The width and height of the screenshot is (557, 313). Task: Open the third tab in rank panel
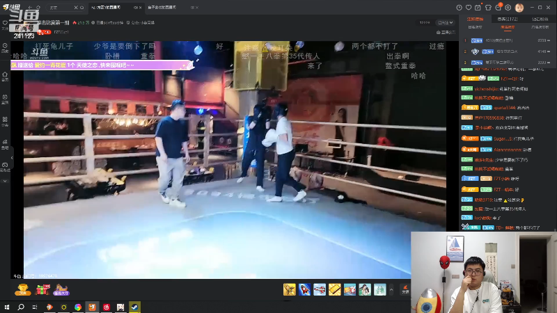coord(540,19)
